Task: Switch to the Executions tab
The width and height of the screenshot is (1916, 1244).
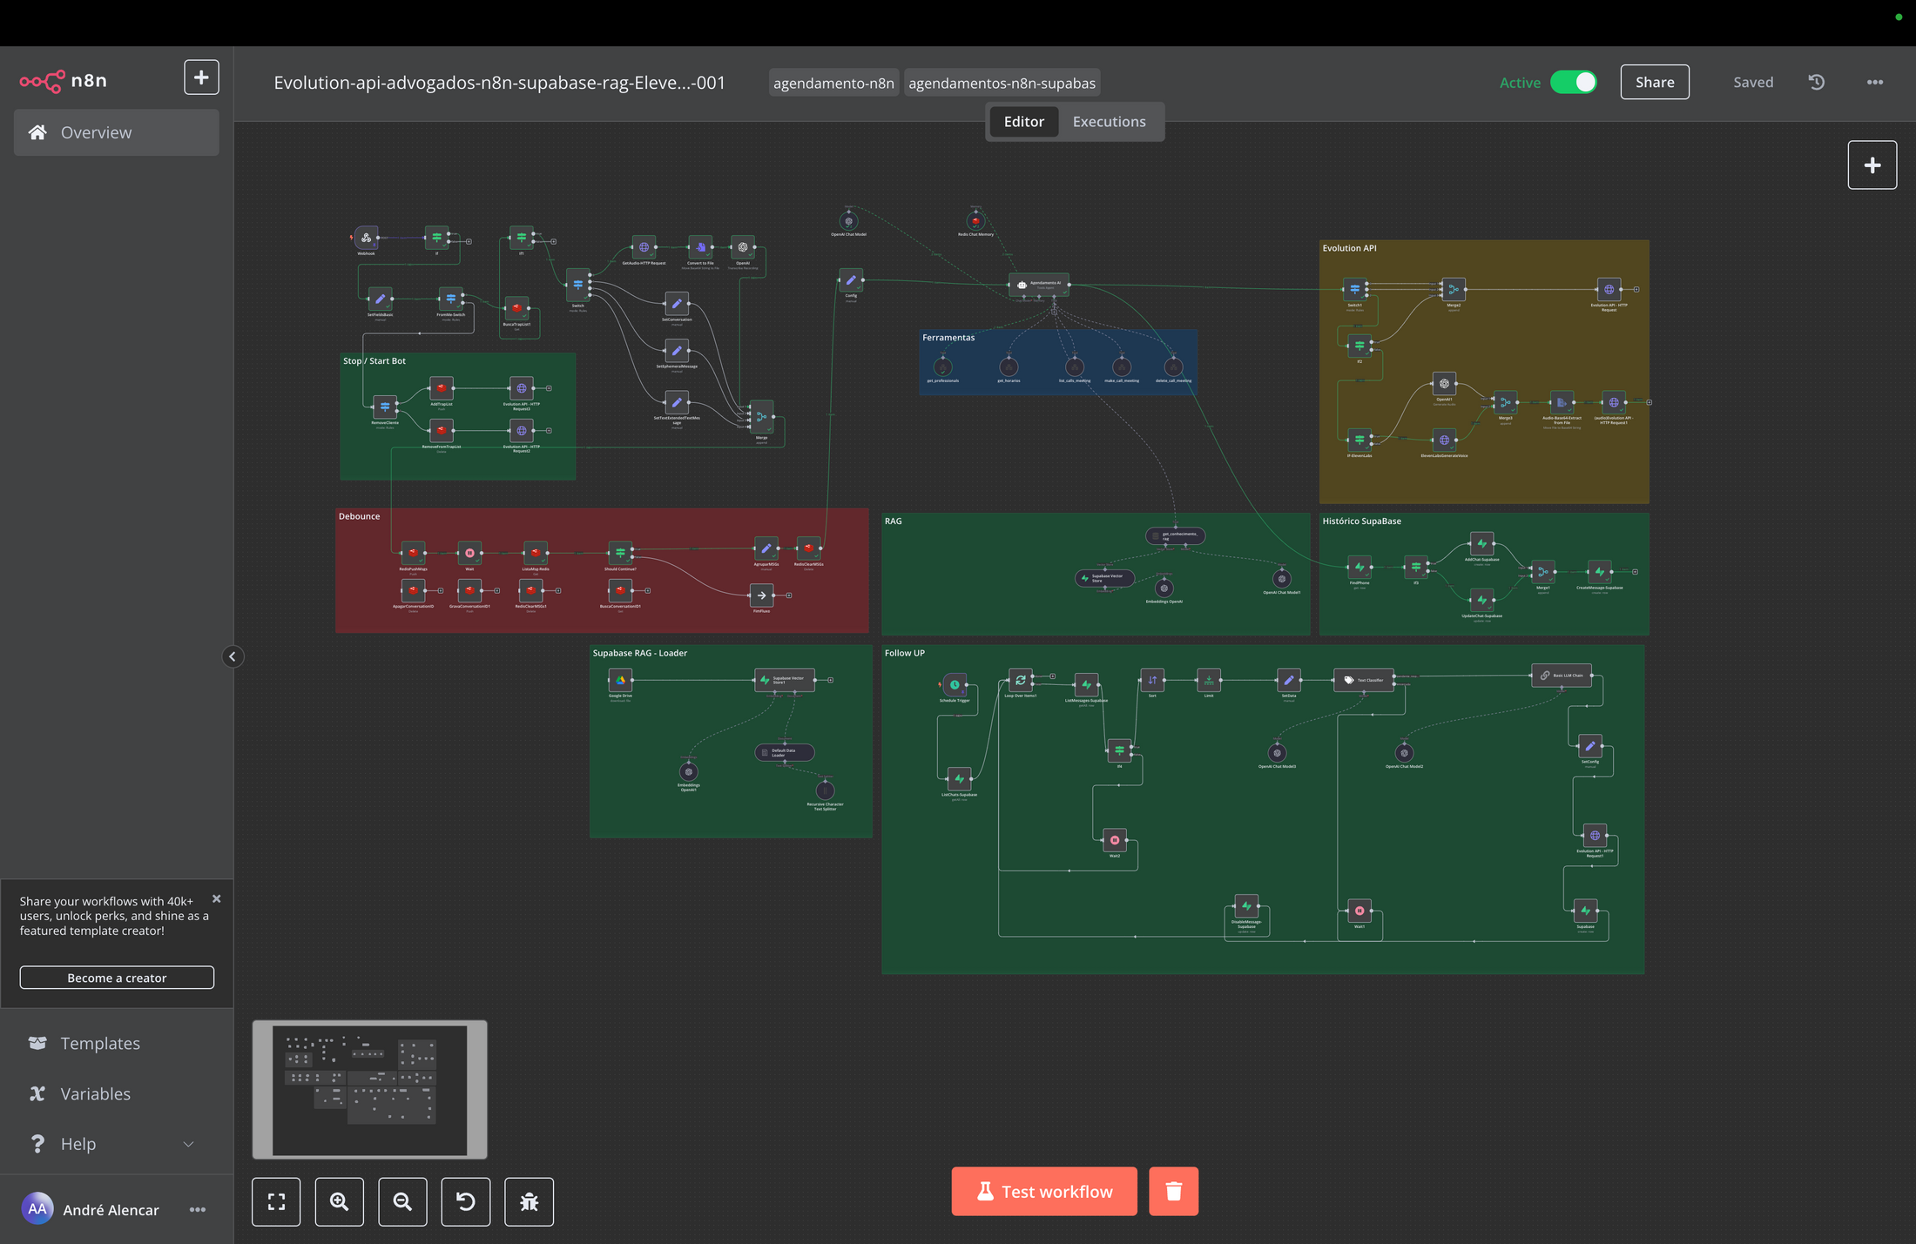Action: [x=1109, y=122]
